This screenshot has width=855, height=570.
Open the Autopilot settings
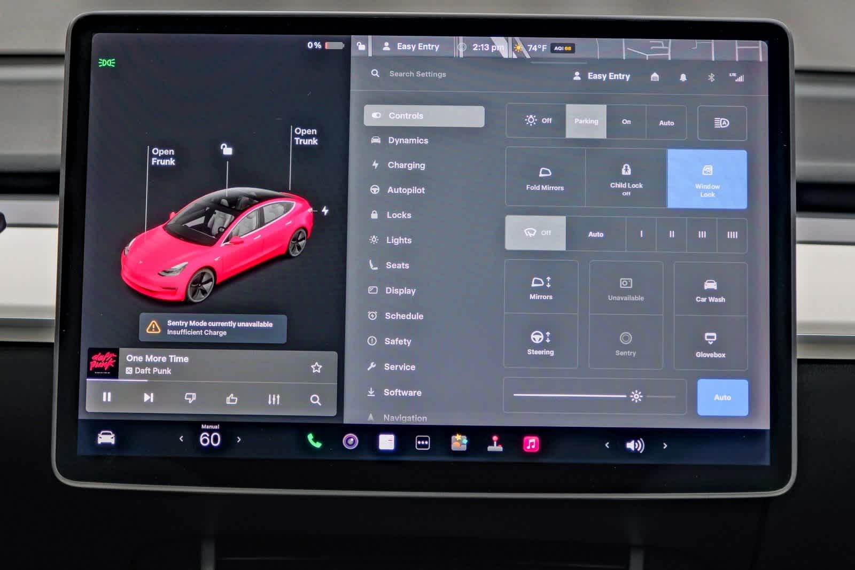[398, 190]
